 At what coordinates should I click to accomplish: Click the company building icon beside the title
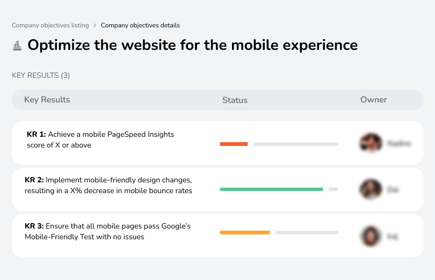(x=17, y=46)
